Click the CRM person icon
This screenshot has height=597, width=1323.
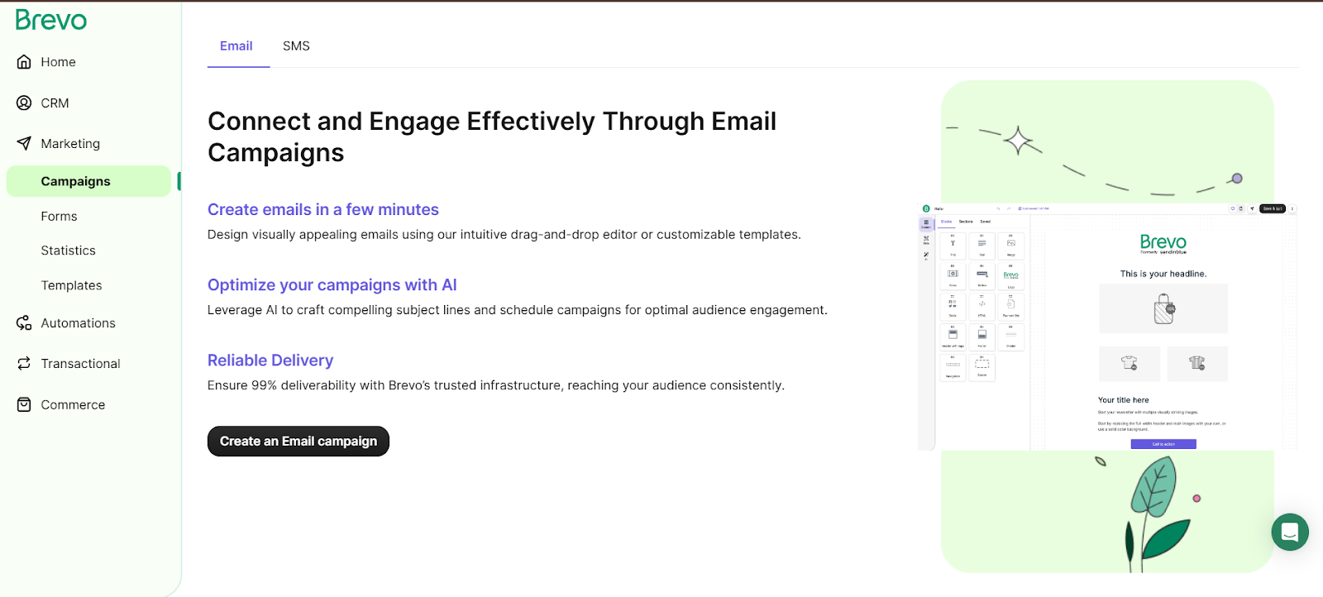24,103
